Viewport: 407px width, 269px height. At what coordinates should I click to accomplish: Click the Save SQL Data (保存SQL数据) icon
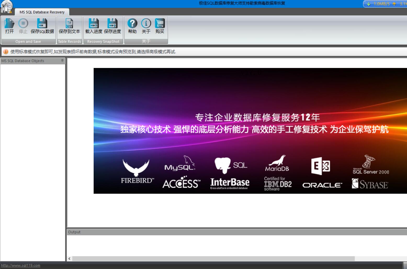42,24
